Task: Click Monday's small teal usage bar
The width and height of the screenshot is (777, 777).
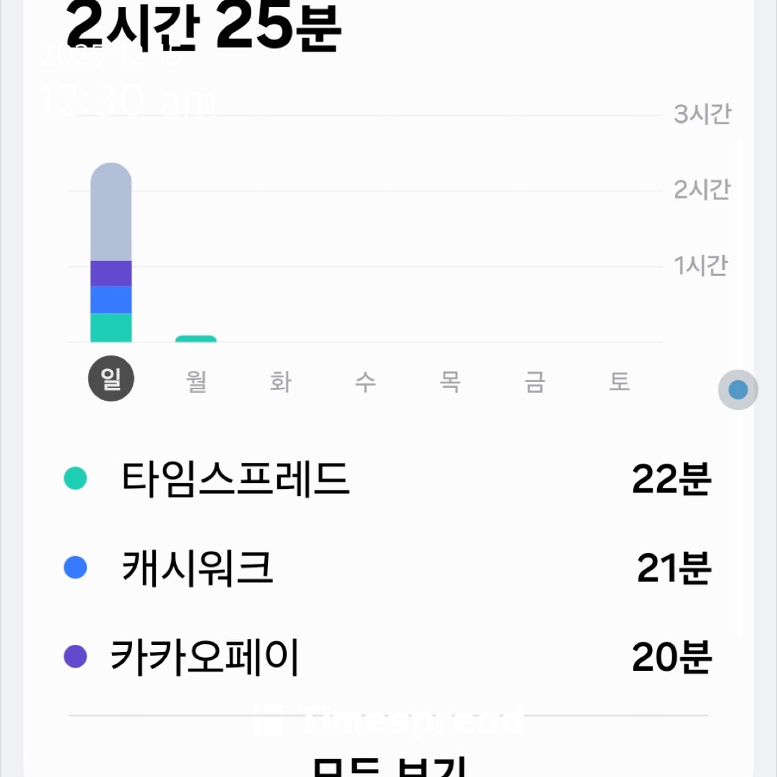Action: pyautogui.click(x=196, y=339)
